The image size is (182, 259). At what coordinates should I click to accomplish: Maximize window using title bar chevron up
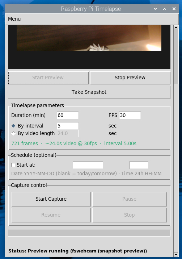tap(165, 9)
